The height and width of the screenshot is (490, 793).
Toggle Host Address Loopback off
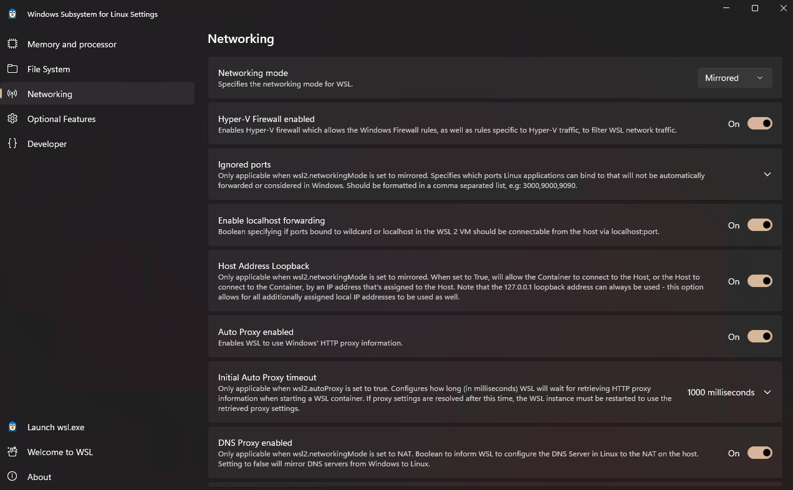(760, 281)
